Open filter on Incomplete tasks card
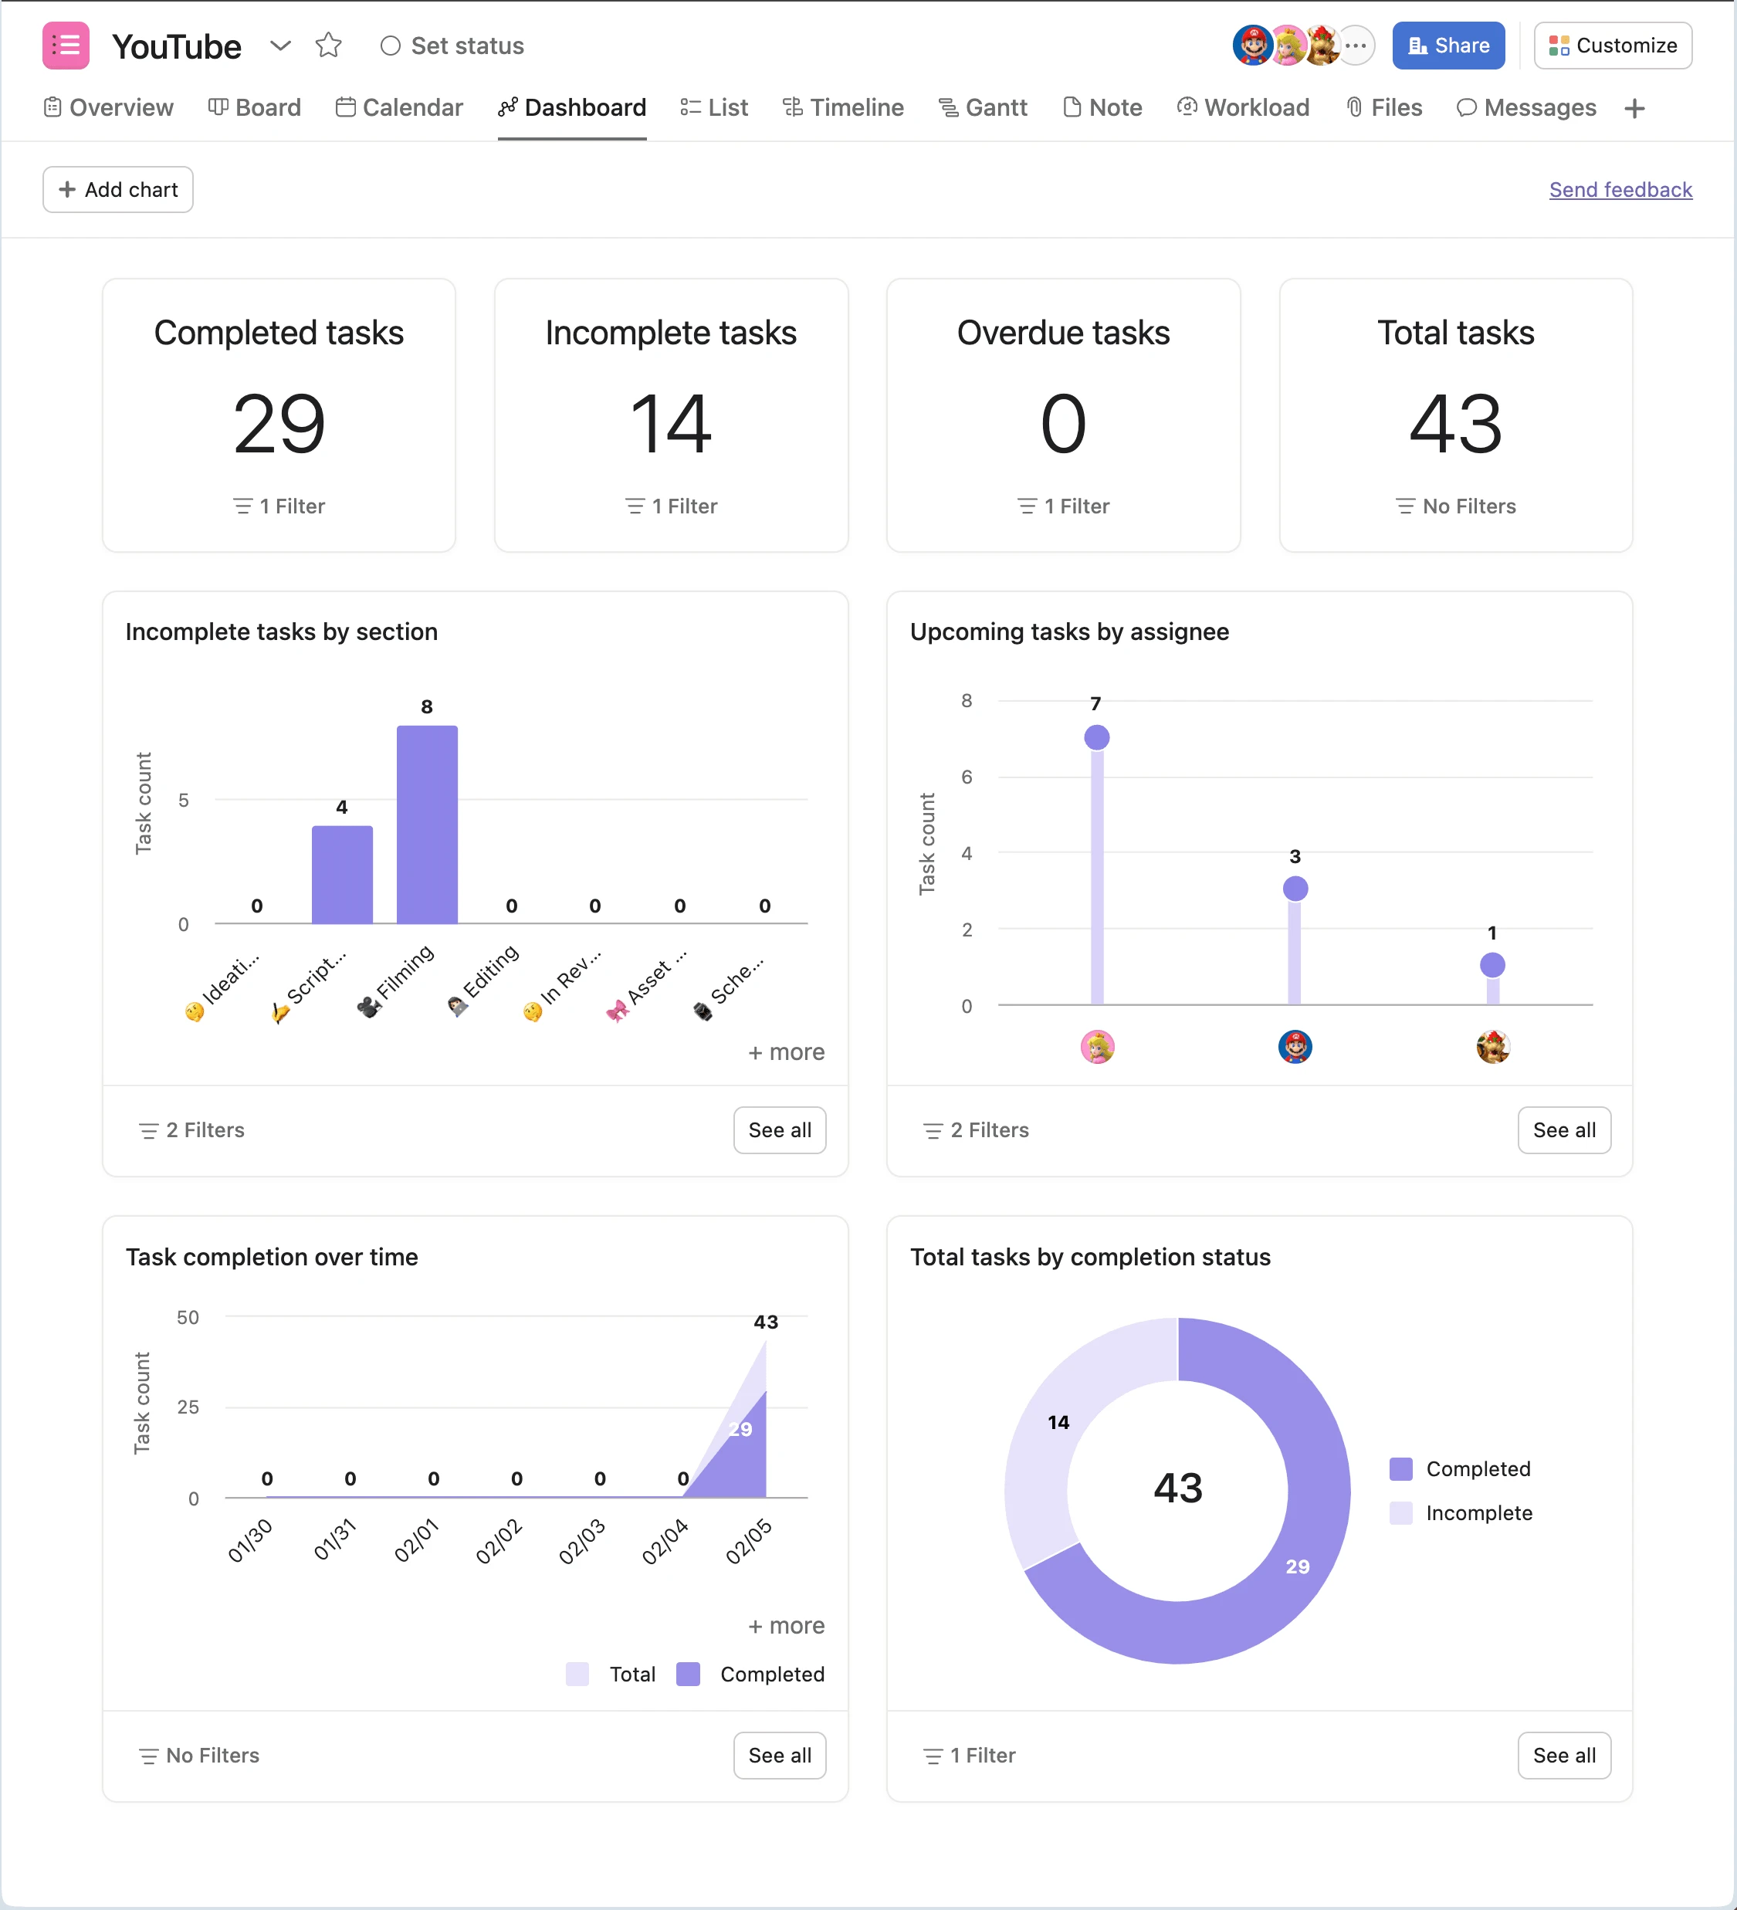The width and height of the screenshot is (1737, 1910). coord(671,506)
